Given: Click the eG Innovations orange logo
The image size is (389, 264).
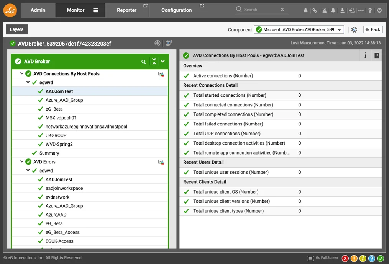Looking at the screenshot, I should (10, 10).
